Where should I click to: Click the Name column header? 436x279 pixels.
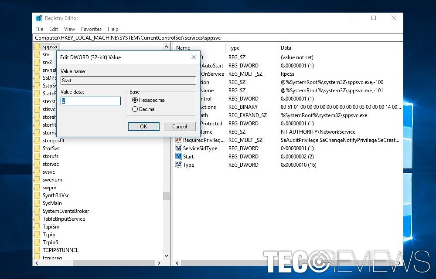click(200, 48)
